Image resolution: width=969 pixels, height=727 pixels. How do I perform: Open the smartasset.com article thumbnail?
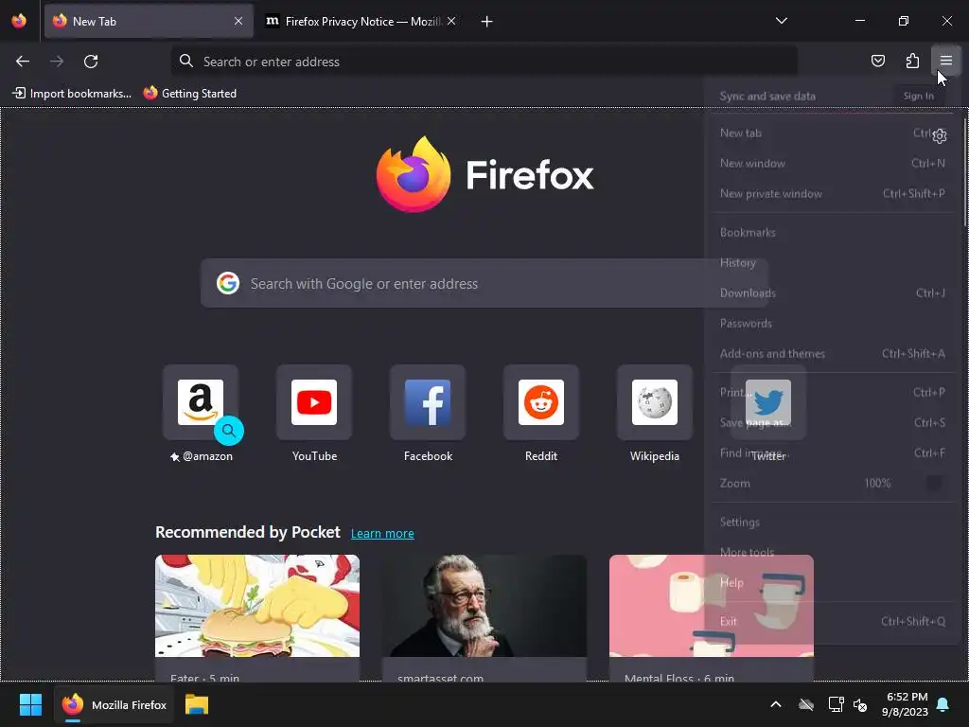[x=484, y=606]
